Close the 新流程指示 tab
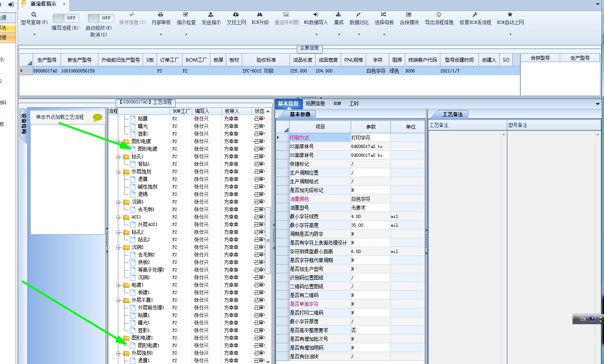The width and height of the screenshot is (604, 364). [64, 4]
